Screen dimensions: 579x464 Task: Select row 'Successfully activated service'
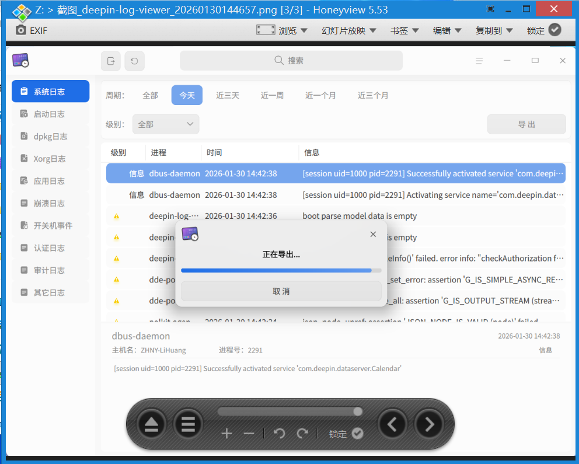[336, 173]
